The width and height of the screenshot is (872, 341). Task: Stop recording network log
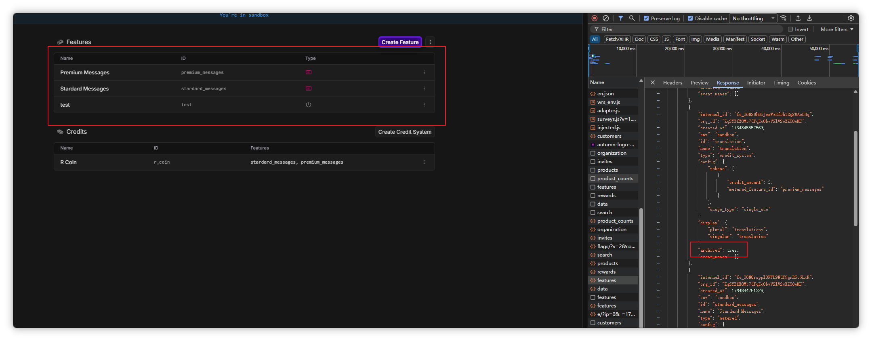595,18
